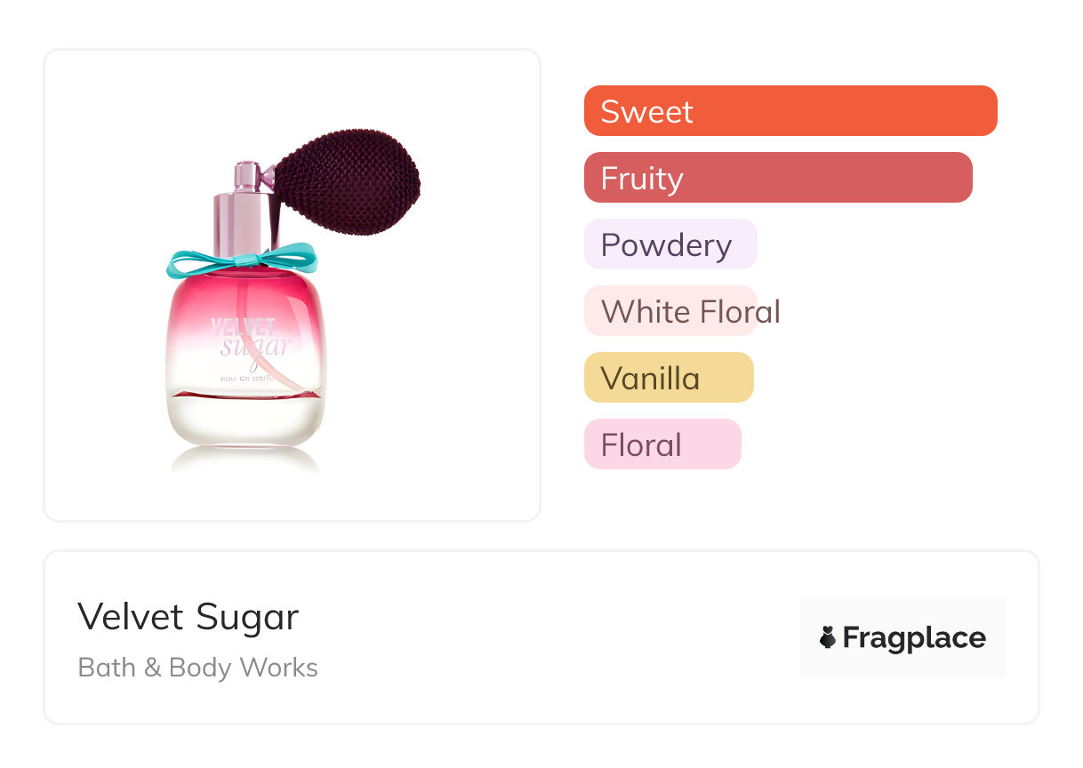Select the Fruity accord bar
Viewport: 1083px width, 768px height.
pos(778,178)
